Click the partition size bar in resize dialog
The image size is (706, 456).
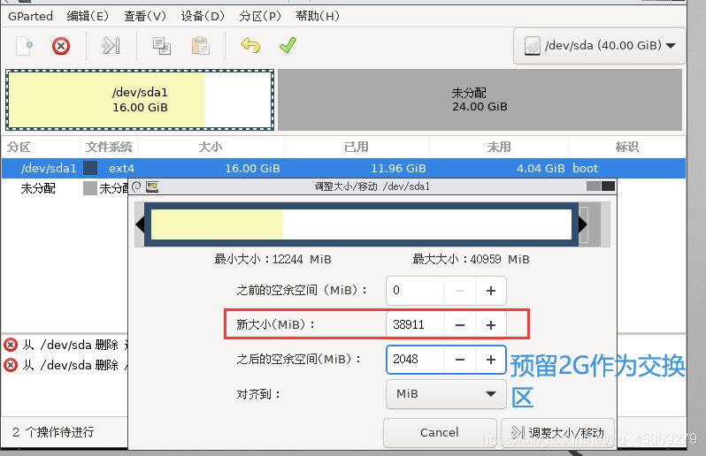361,224
